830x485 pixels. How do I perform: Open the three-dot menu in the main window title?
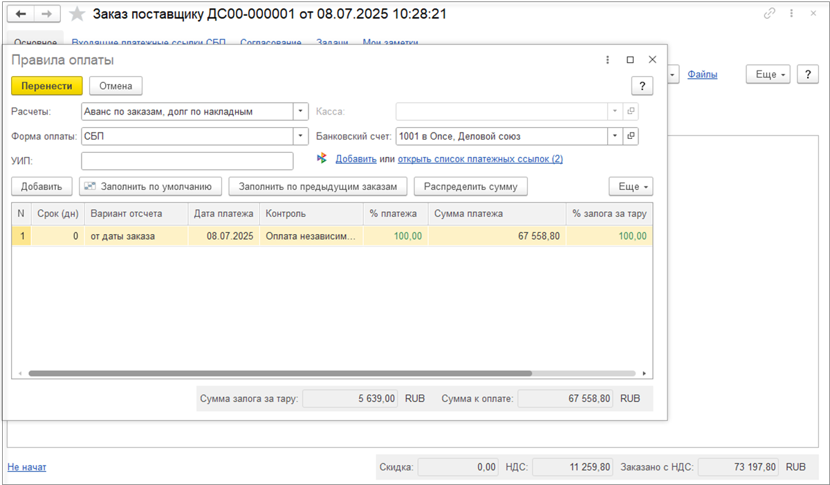click(791, 14)
